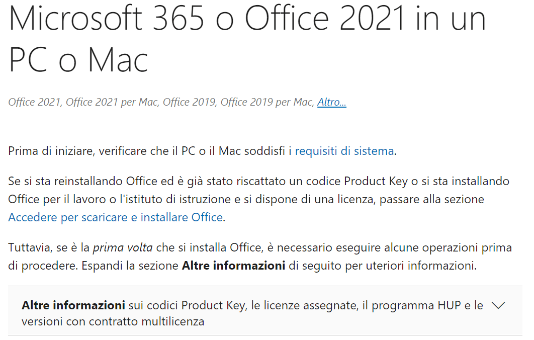Click versioni con contratto multilicenza expander text
The image size is (534, 340).
click(x=113, y=321)
